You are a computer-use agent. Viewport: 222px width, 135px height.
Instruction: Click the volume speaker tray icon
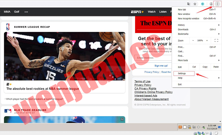198,127
